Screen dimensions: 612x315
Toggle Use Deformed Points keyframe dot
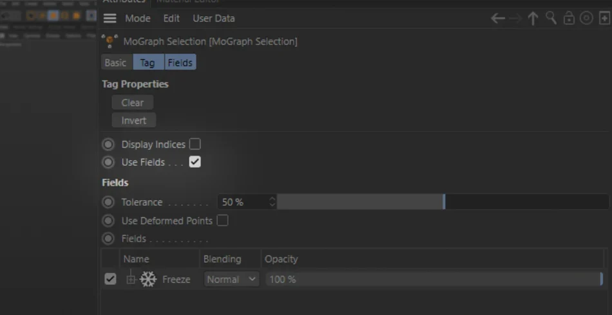[x=108, y=221]
